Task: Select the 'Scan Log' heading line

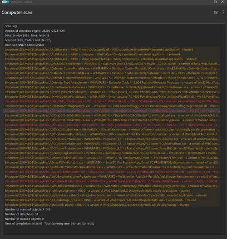Action: click(10, 26)
